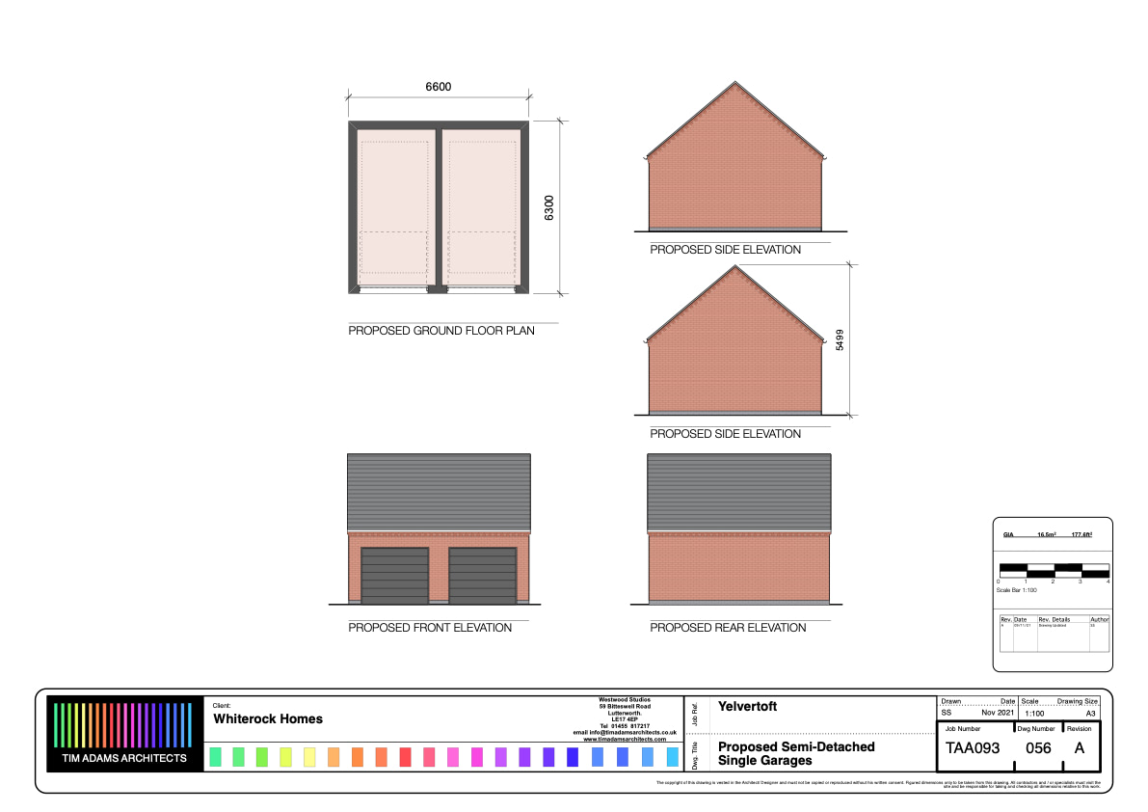
Task: Select the drawing number 056 field
Action: tap(1037, 747)
